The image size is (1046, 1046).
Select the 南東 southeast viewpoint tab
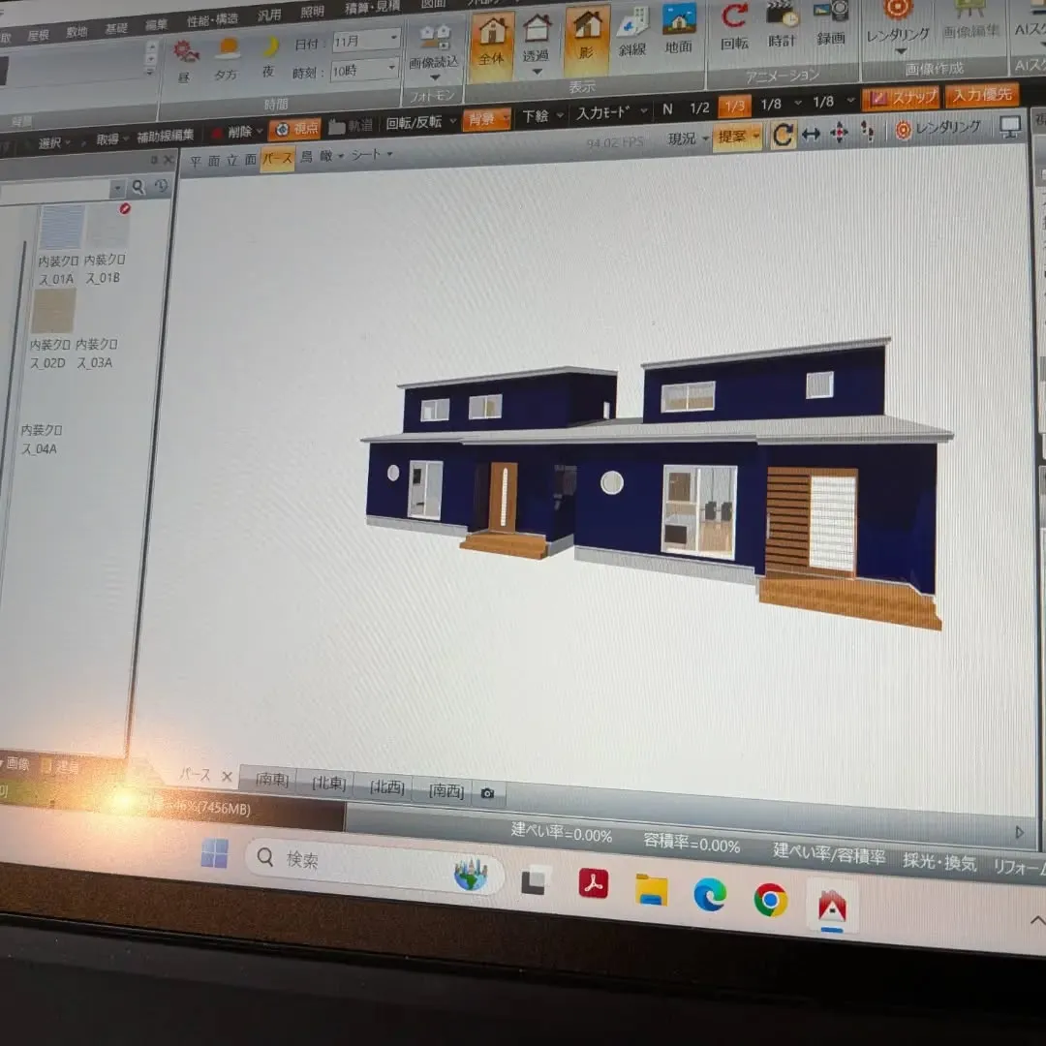pos(271,779)
